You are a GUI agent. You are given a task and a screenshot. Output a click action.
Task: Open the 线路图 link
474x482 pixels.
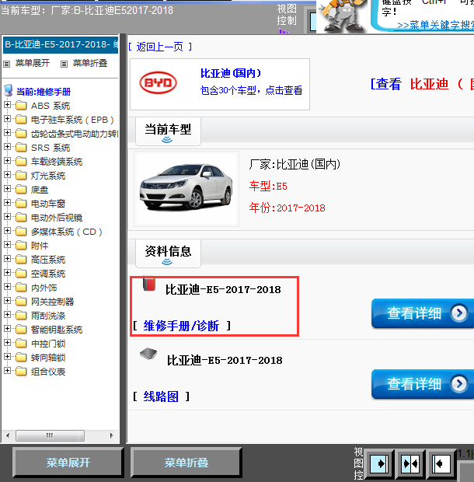tap(161, 396)
